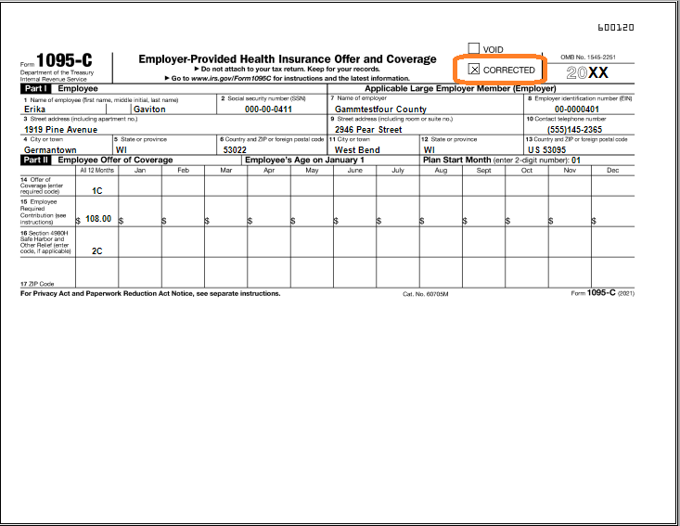Click Employee's Age on January 1 field
680x526 pixels.
point(330,160)
